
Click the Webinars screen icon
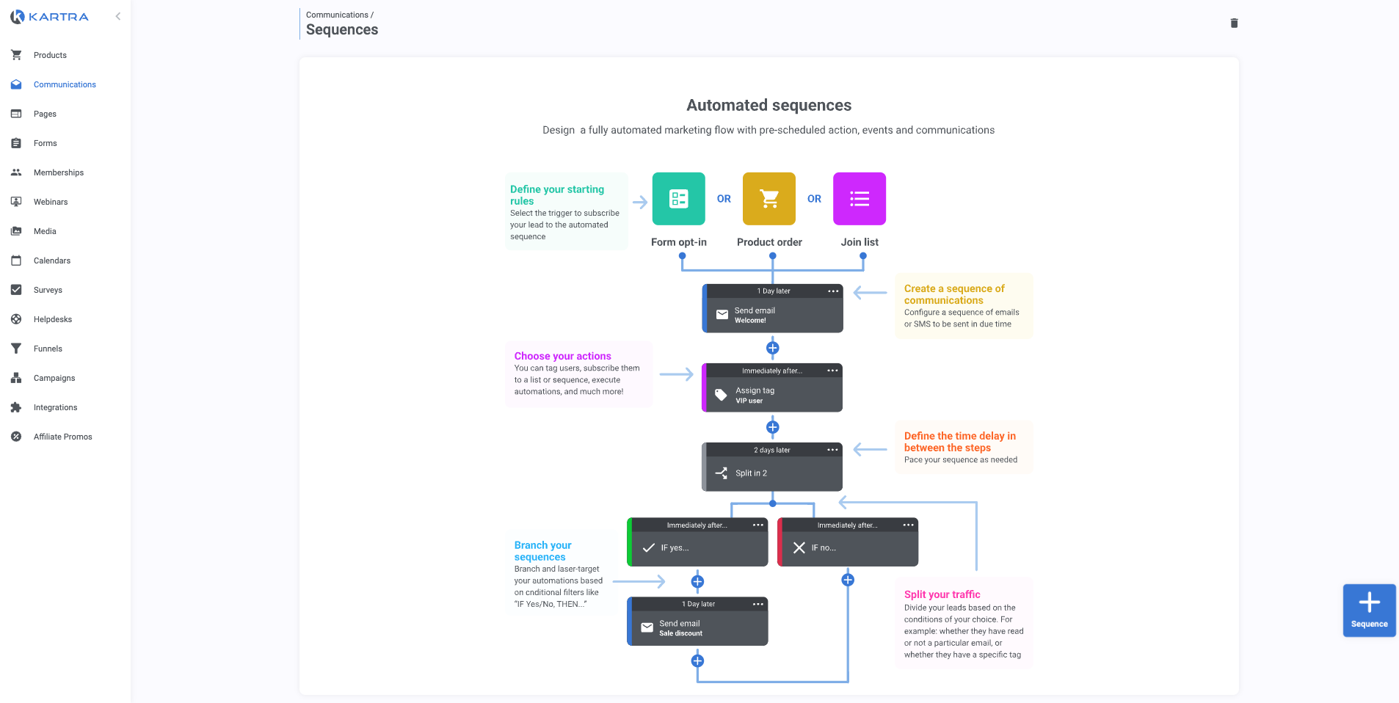pos(16,202)
